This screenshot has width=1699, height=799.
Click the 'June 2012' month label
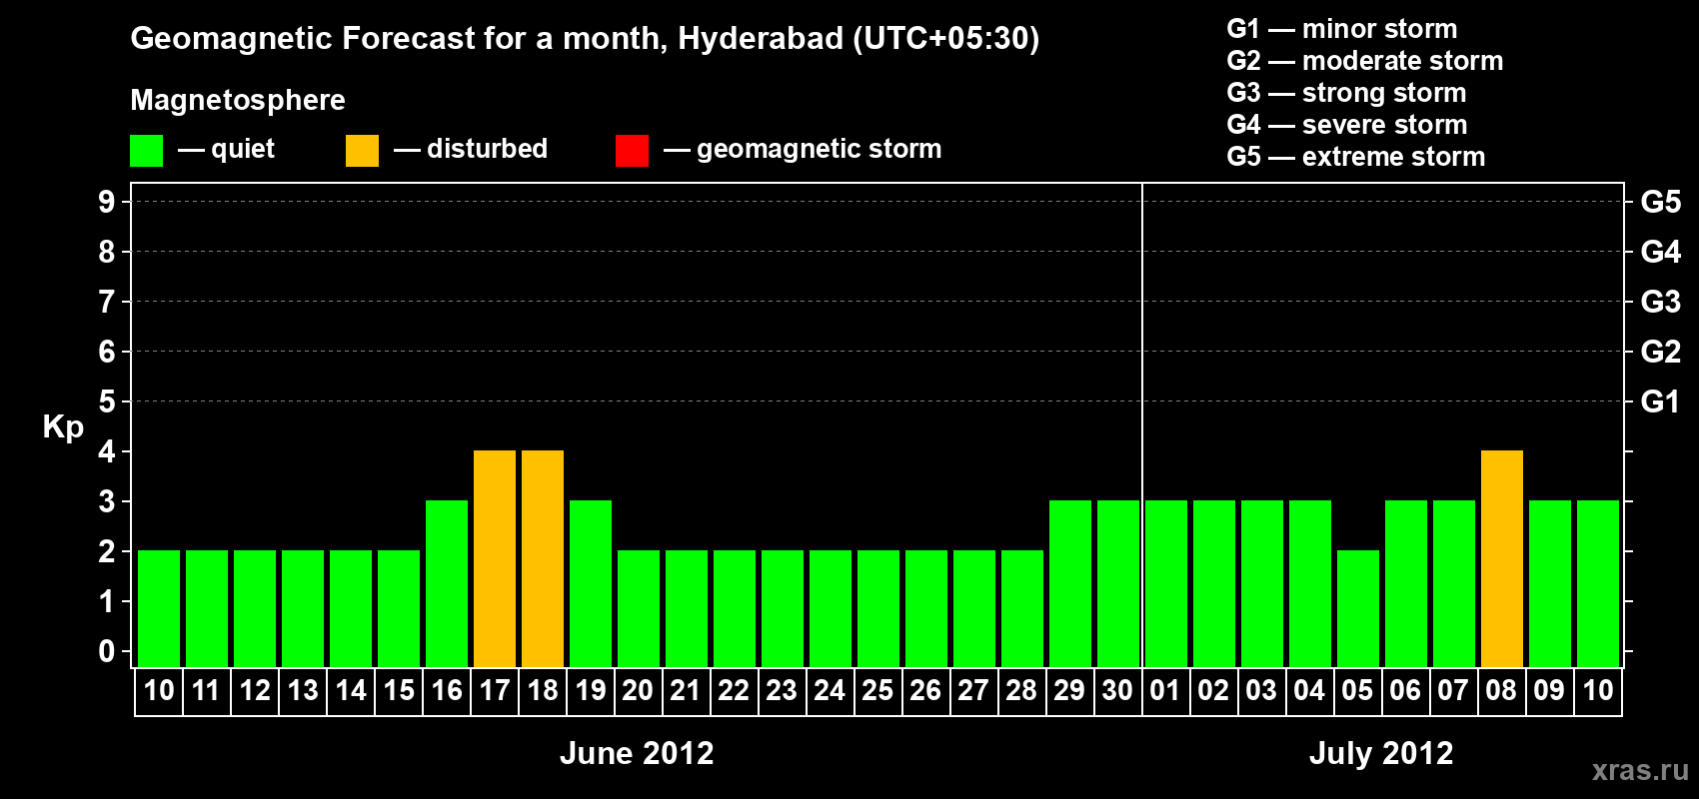coord(637,753)
